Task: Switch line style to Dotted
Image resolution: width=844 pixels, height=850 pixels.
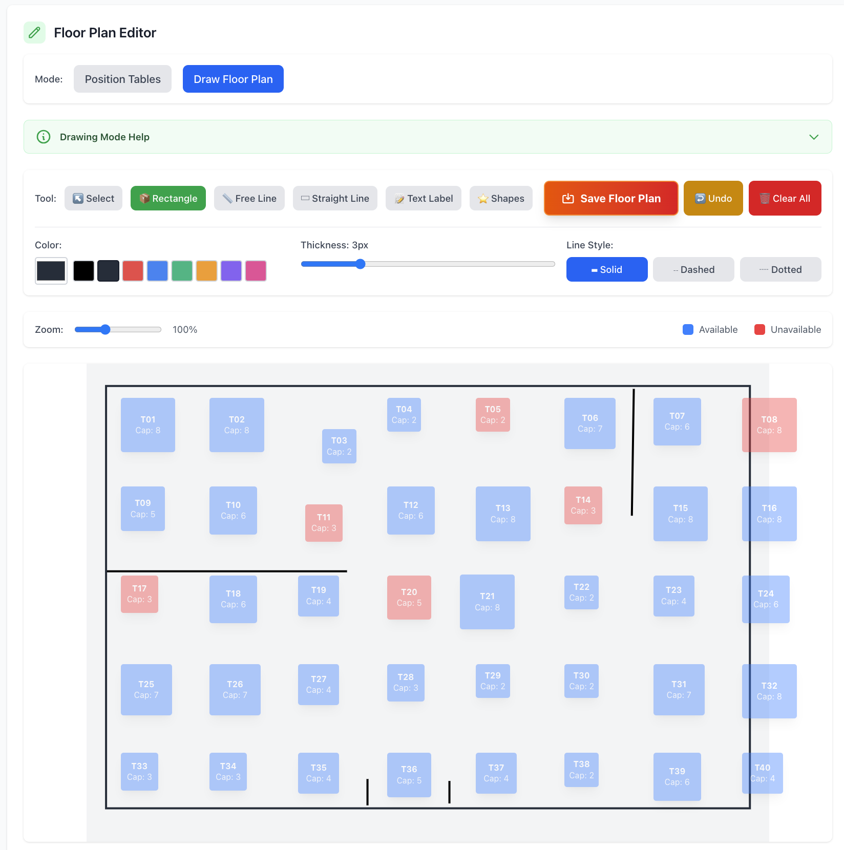Action: [780, 269]
